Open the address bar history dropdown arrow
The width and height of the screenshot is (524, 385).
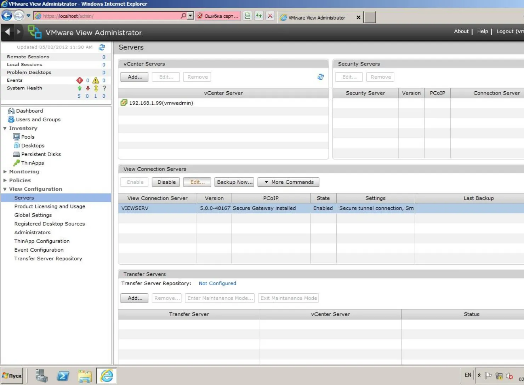[190, 16]
